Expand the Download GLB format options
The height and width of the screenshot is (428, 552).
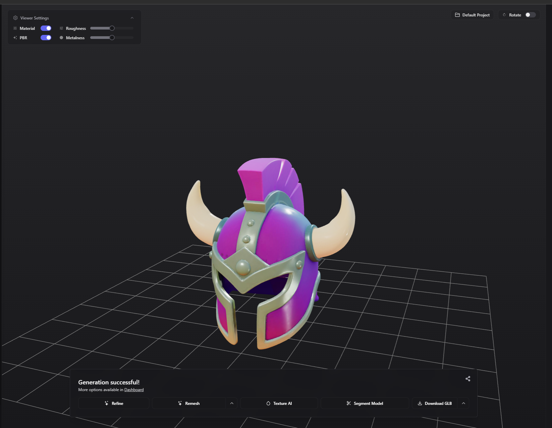pos(463,403)
